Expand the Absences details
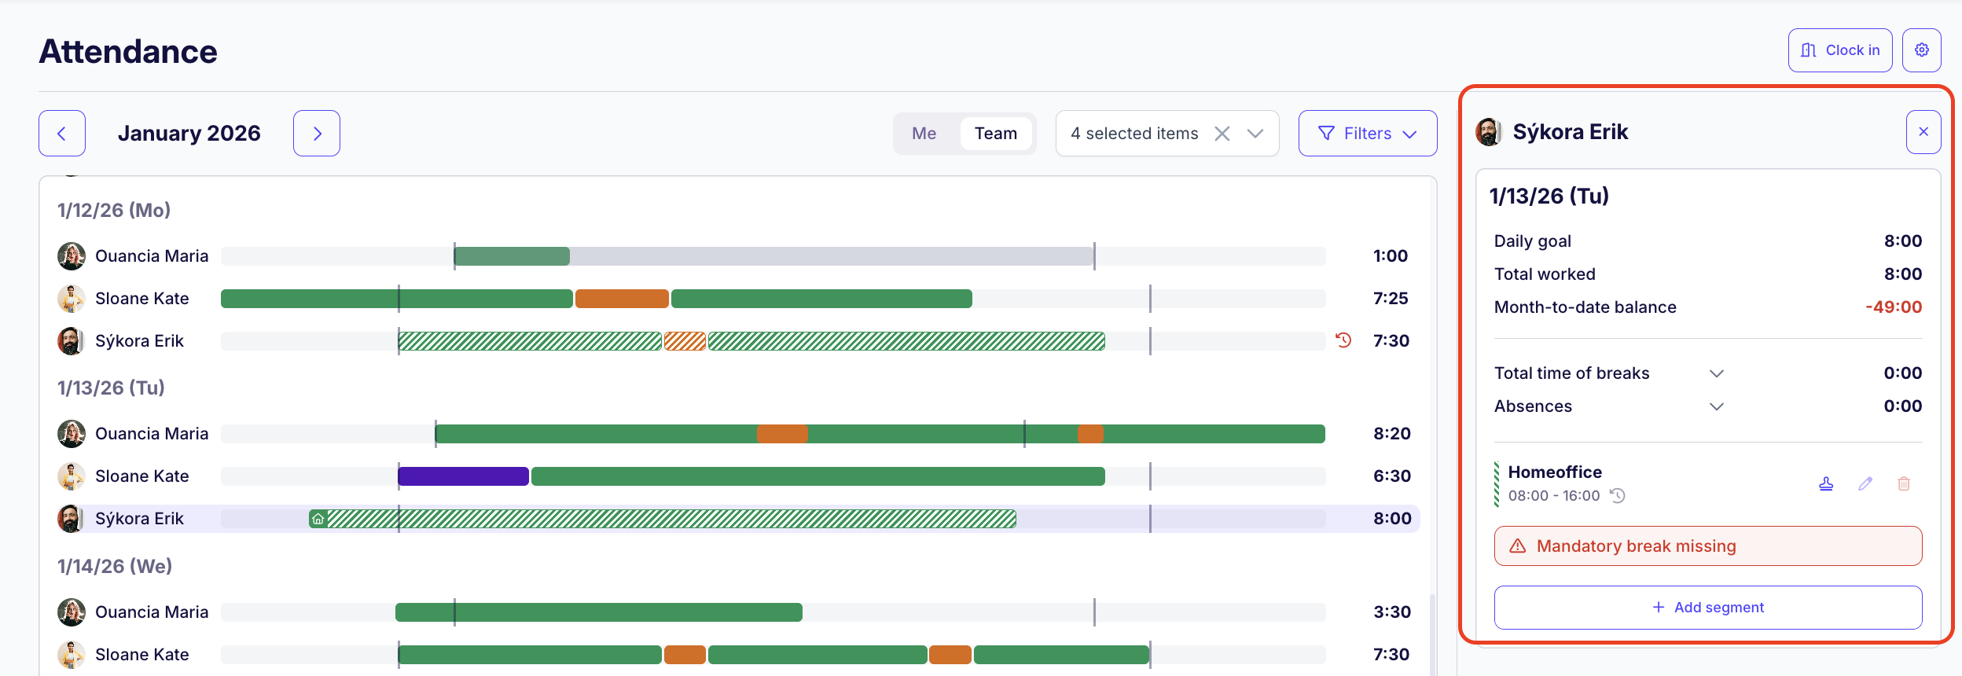Viewport: 1962px width, 676px height. tap(1717, 406)
